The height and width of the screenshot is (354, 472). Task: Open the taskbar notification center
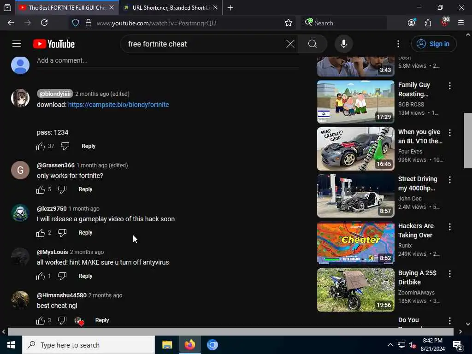[x=458, y=345]
